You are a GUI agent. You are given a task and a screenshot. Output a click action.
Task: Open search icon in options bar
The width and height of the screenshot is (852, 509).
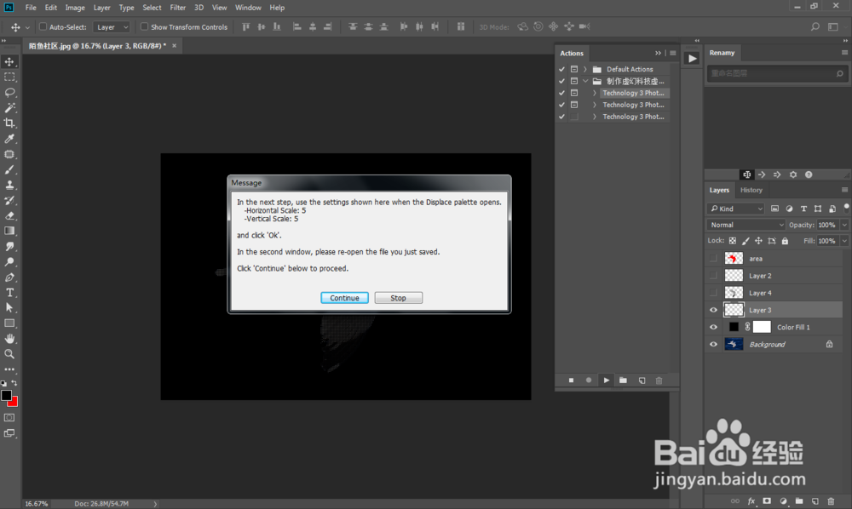[815, 26]
